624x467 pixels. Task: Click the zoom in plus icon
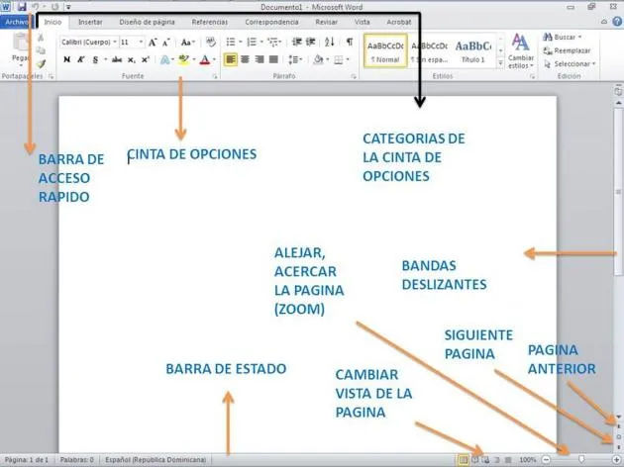click(x=616, y=460)
